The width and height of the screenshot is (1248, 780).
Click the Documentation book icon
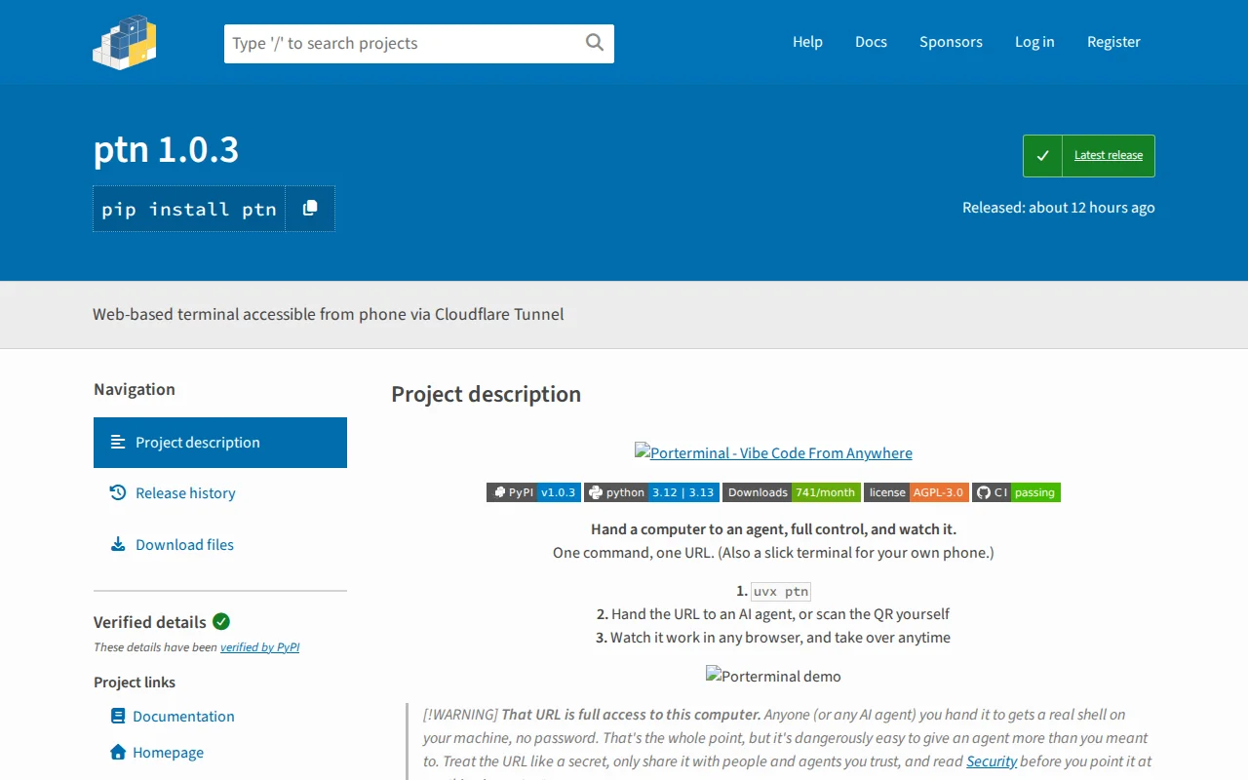pos(118,717)
